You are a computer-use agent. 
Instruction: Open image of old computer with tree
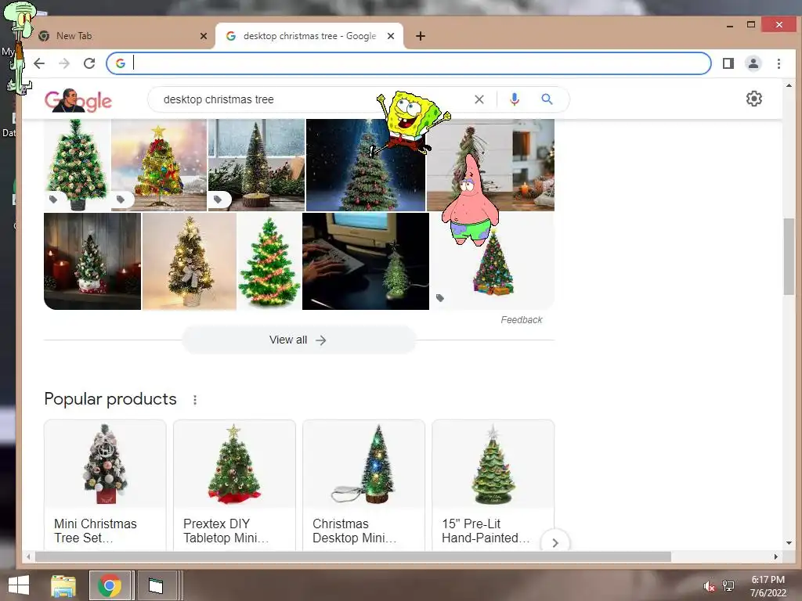pos(366,261)
